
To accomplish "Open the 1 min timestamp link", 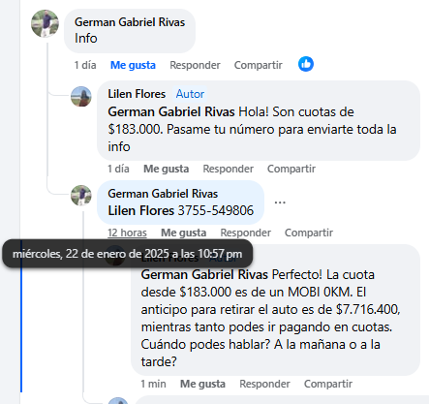I will 153,384.
